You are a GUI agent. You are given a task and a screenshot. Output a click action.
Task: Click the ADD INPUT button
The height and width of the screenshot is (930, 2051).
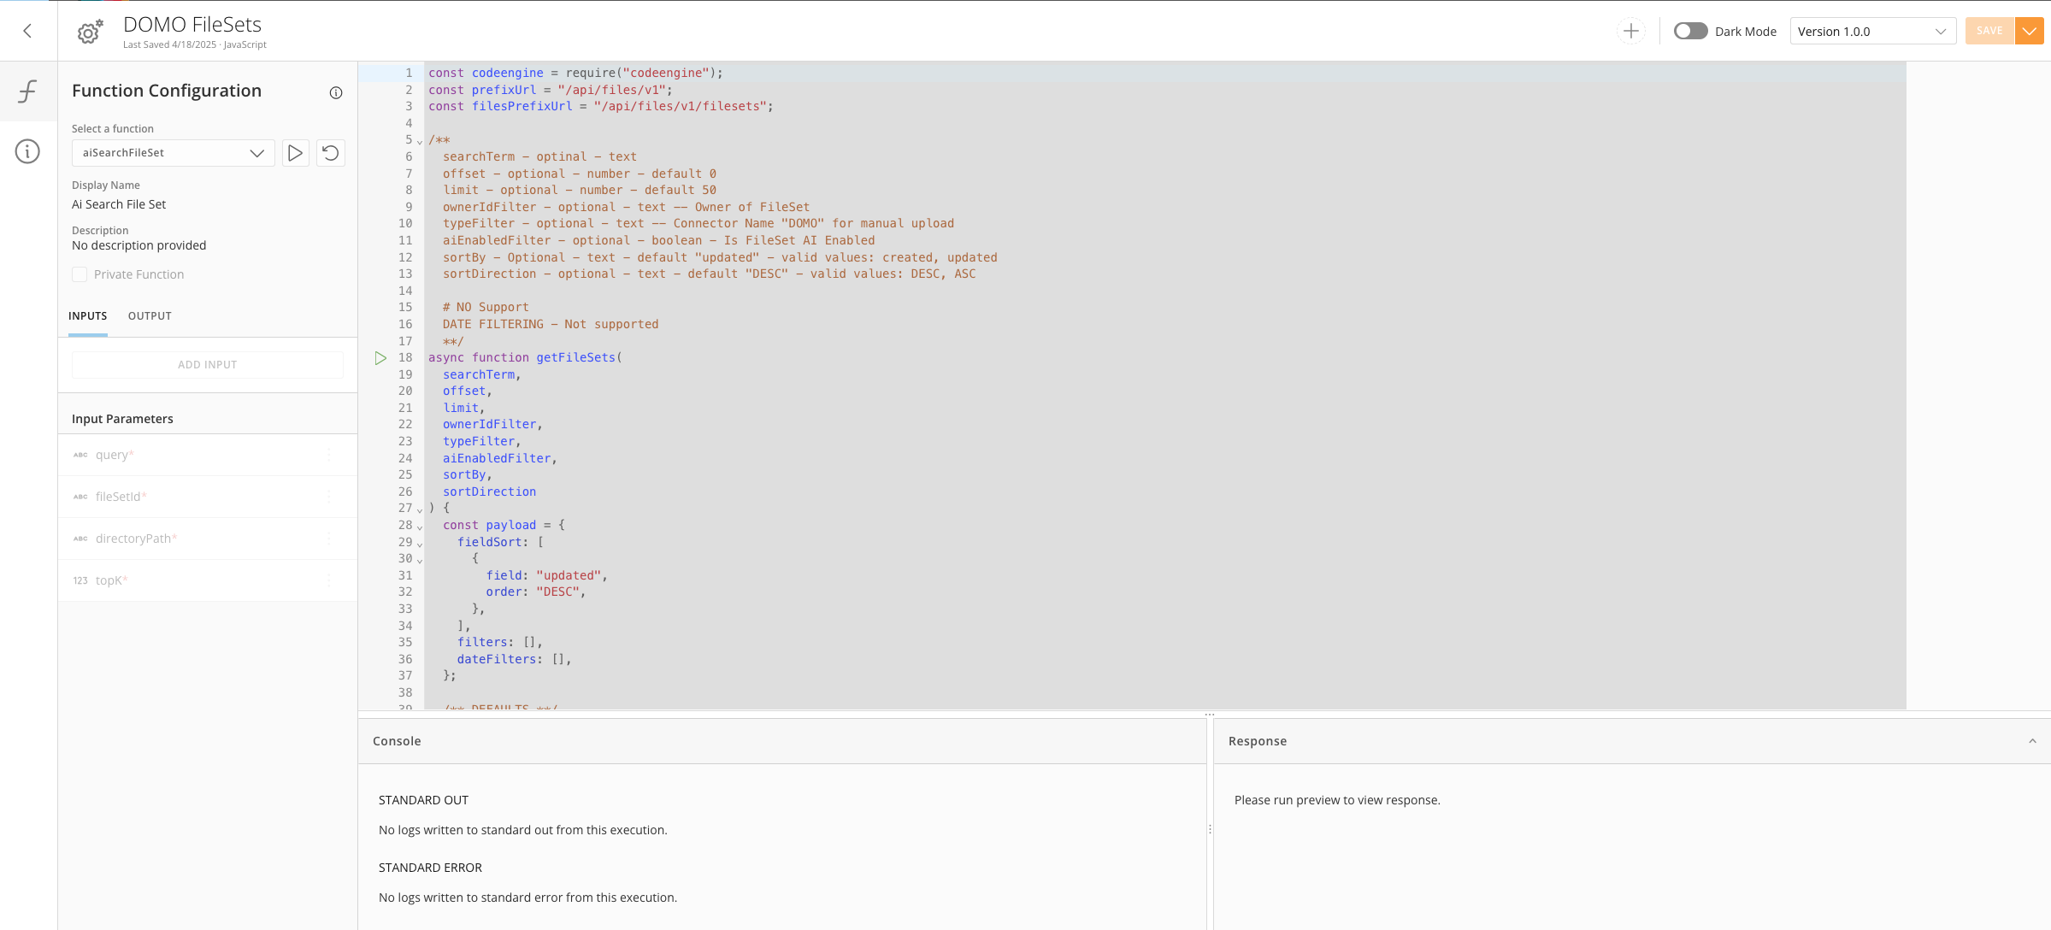pyautogui.click(x=208, y=365)
